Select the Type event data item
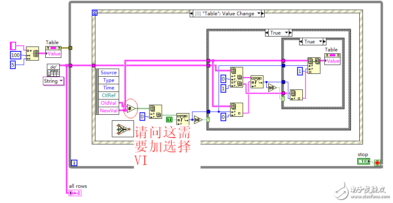Image resolution: width=393 pixels, height=203 pixels. pyautogui.click(x=109, y=80)
